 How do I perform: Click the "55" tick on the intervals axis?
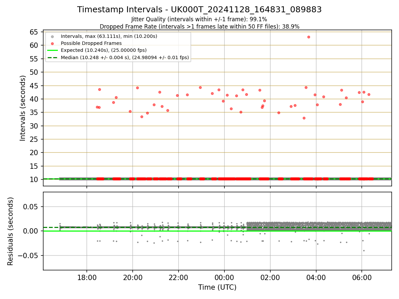[x=34, y=59]
